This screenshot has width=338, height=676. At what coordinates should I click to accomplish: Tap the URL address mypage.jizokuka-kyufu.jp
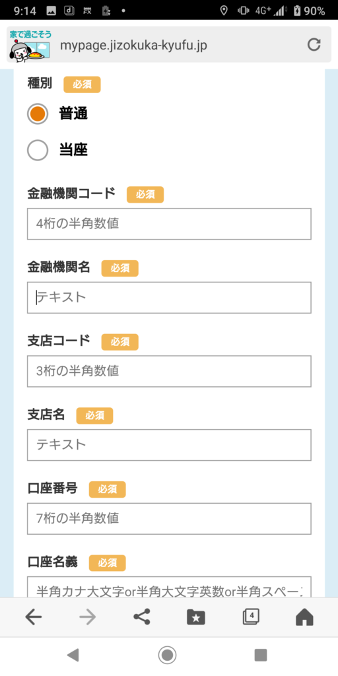coord(133,46)
